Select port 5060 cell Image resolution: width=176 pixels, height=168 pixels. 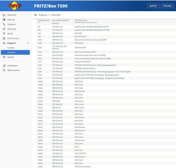click(40, 48)
